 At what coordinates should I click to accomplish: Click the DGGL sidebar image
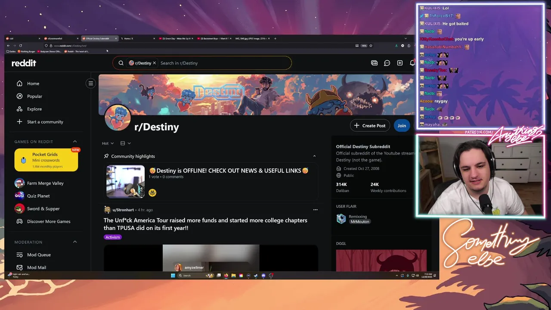click(x=381, y=260)
